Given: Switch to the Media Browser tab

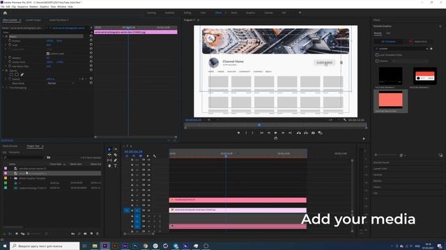Looking at the screenshot, I should click(10, 146).
